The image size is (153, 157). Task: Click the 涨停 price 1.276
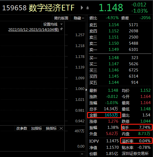click(x=113, y=121)
